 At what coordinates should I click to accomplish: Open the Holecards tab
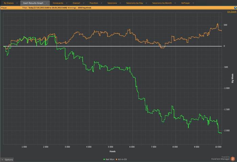coord(58,3)
